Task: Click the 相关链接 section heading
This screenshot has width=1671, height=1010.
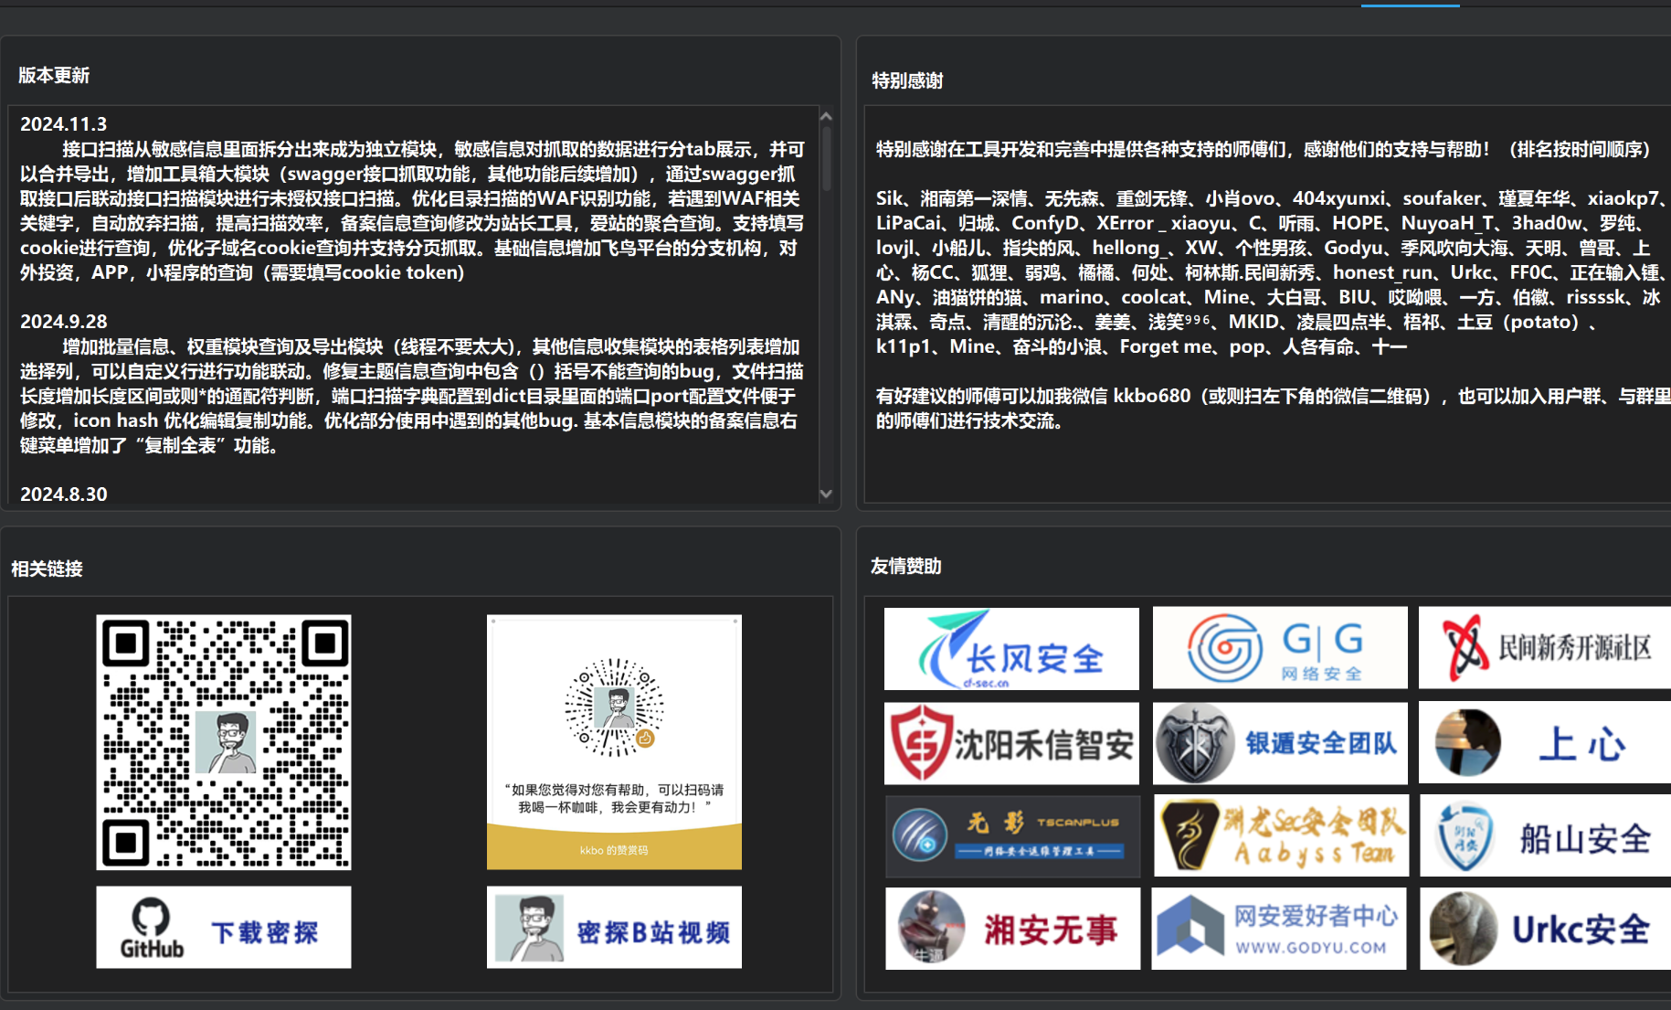Action: [47, 569]
